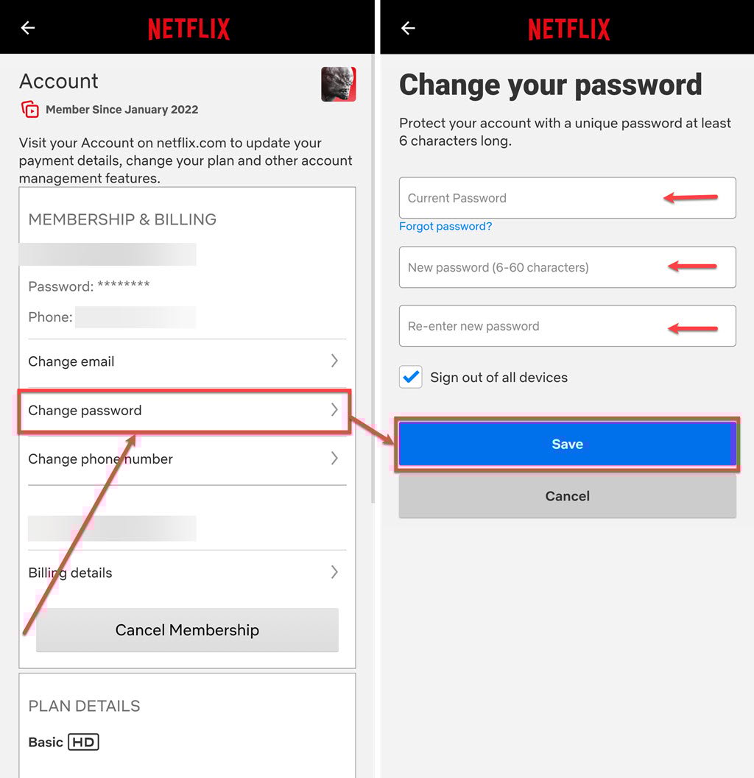Click the Current Password field
Viewport: 754px width, 778px height.
(x=515, y=197)
